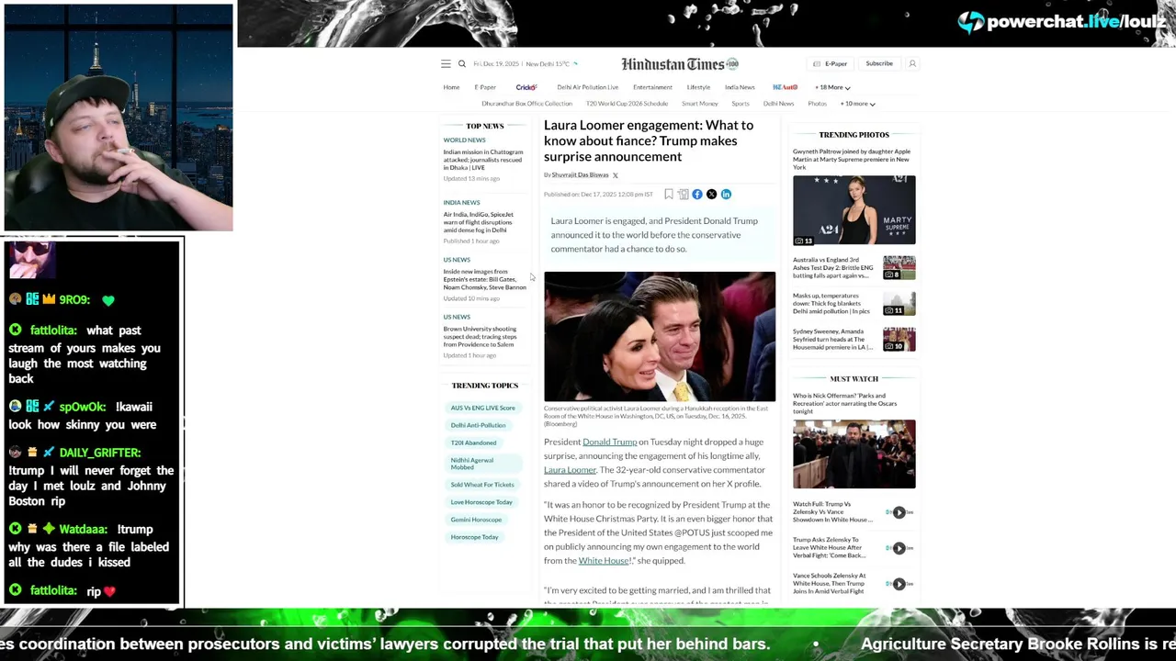Play the Trump Asks Zelensky To Leave video
This screenshot has height=661, width=1176.
point(899,548)
